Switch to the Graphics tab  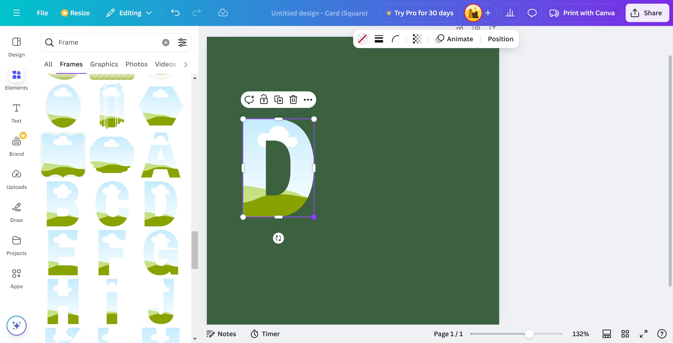tap(104, 64)
